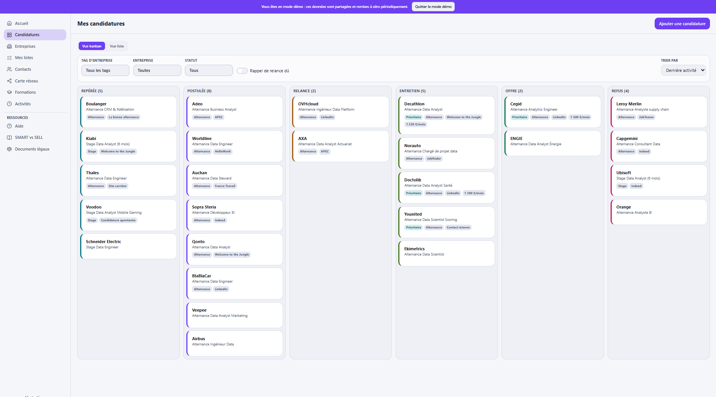The width and height of the screenshot is (716, 397).
Task: Click the Formations graduation cap icon
Action: [x=9, y=92]
